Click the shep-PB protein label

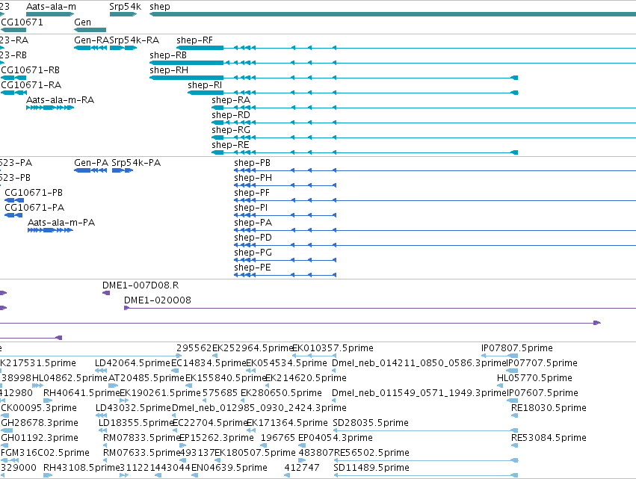(x=253, y=163)
